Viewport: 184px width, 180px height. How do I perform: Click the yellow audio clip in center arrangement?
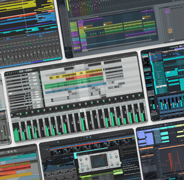76,74
